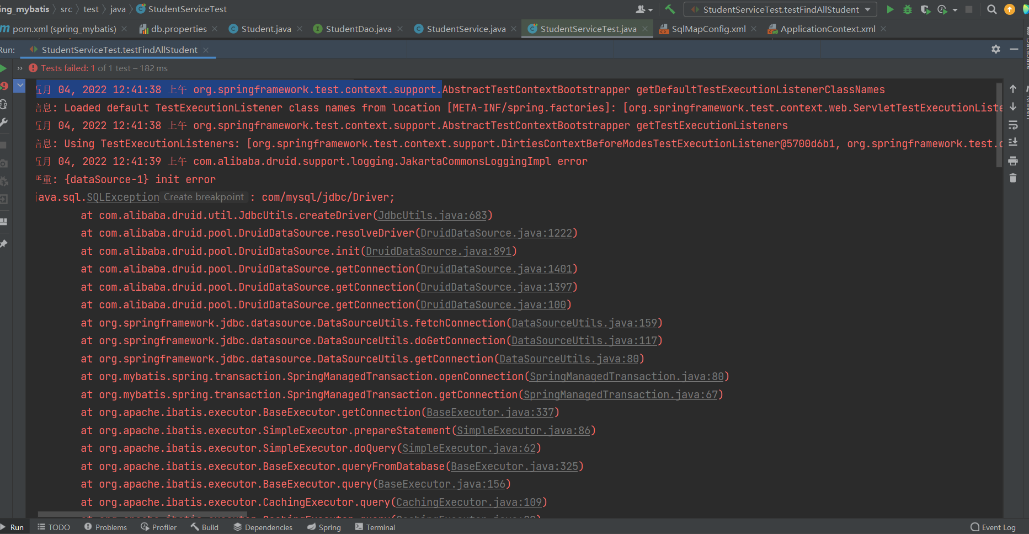Click breadcrumb StudentServiceTest
The width and height of the screenshot is (1029, 534).
tap(182, 9)
